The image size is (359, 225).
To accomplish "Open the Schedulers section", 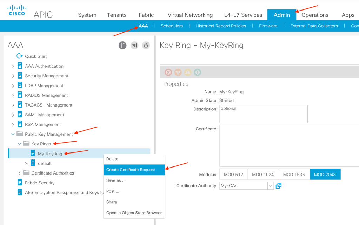I will pos(171,26).
